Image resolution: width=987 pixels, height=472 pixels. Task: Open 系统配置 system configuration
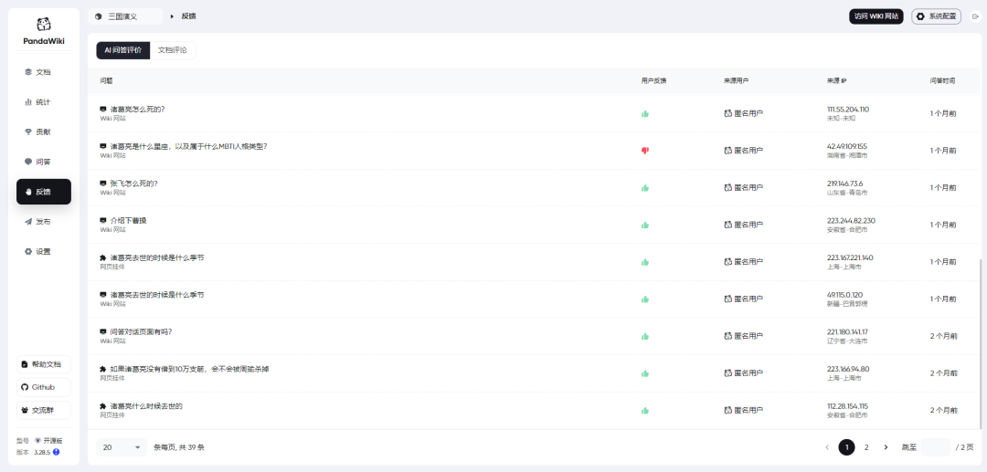(x=937, y=16)
